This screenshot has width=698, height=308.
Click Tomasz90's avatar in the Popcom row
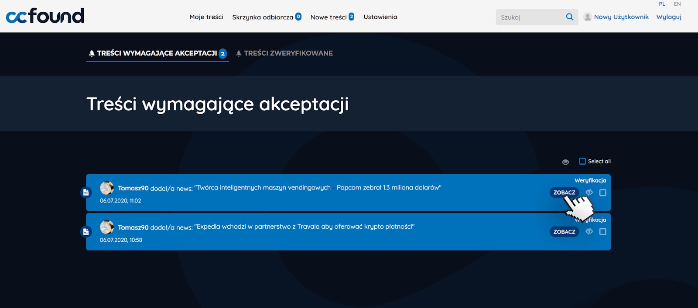(x=107, y=188)
